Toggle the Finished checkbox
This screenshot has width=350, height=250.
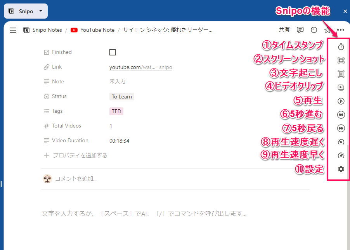[113, 52]
